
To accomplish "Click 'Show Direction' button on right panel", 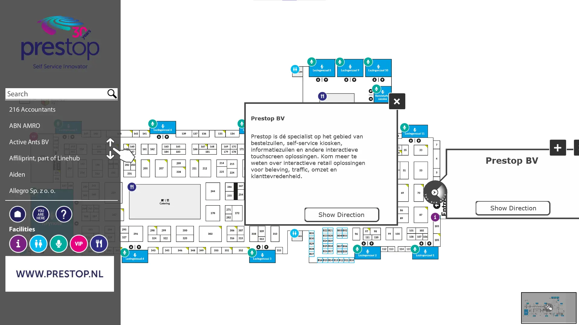I will coord(513,208).
